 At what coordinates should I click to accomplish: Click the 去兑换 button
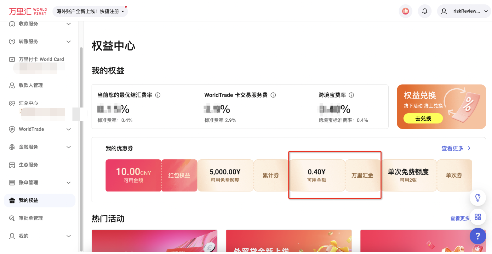coord(423,119)
